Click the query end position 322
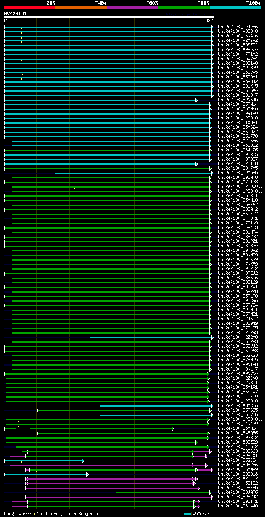265x517 pixels. pos(209,20)
